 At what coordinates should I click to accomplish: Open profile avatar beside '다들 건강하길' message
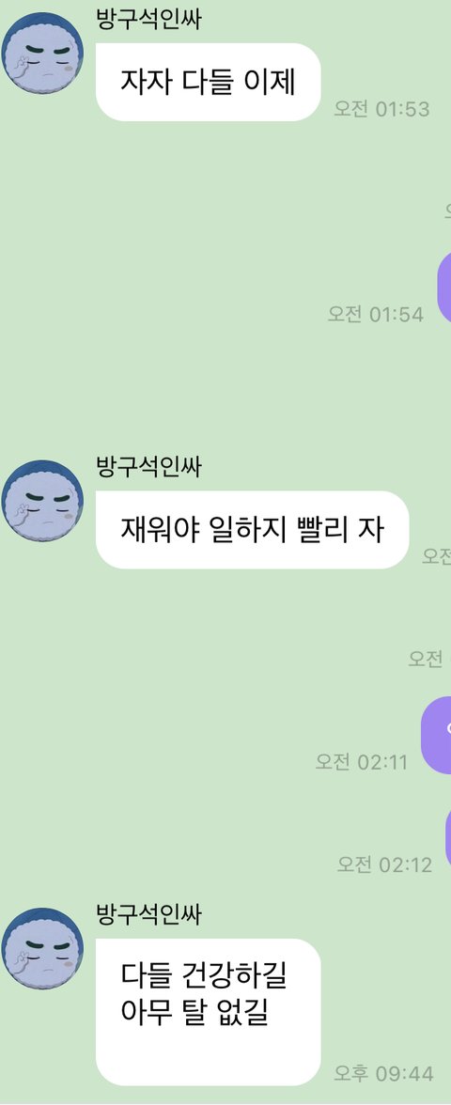(42, 948)
